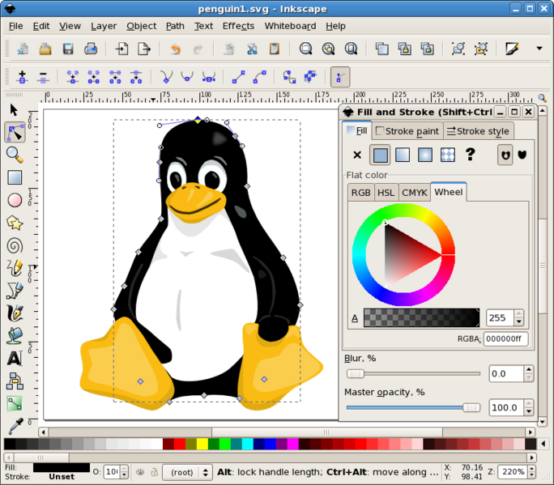Click the Save document icon
This screenshot has width=554, height=485.
[x=68, y=49]
